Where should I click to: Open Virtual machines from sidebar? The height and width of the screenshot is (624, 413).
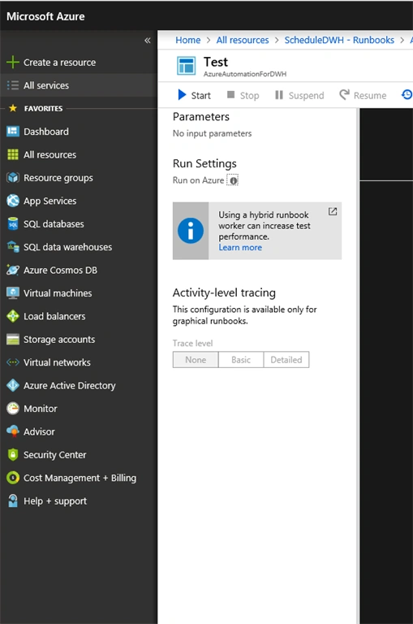(x=58, y=293)
